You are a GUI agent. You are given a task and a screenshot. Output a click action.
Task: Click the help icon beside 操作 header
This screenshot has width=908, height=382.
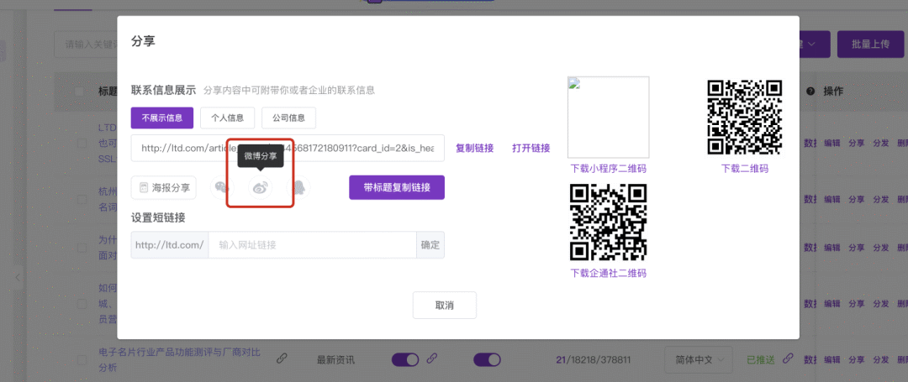[810, 91]
